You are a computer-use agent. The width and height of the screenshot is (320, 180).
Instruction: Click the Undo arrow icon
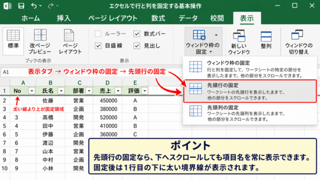(x=34, y=5)
